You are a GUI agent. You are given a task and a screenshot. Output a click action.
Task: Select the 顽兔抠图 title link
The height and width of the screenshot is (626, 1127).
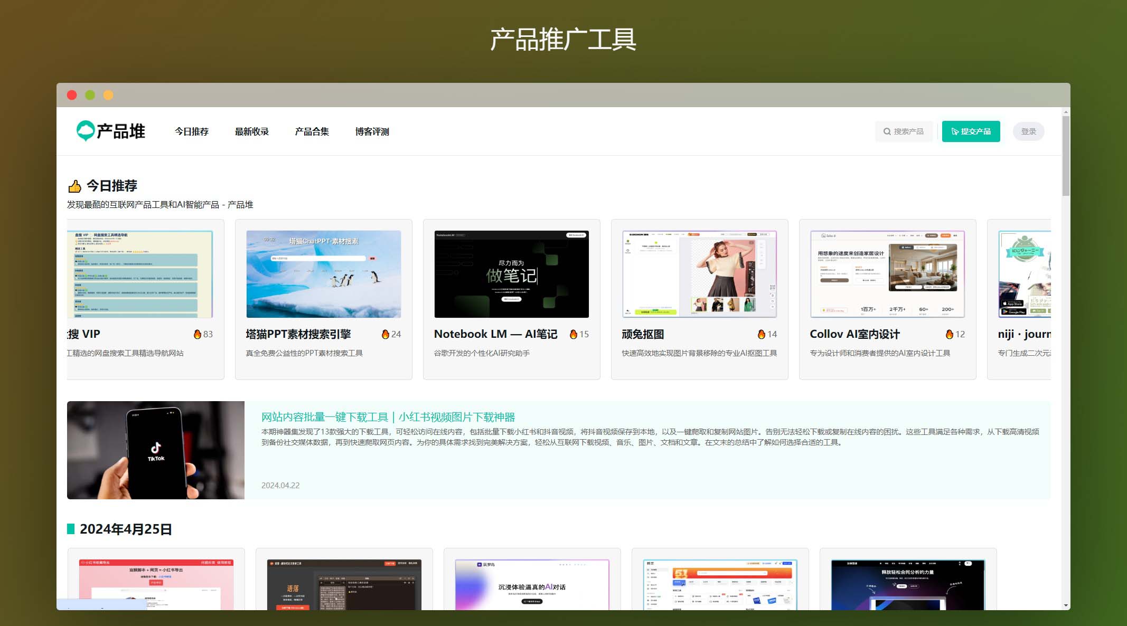coord(643,334)
